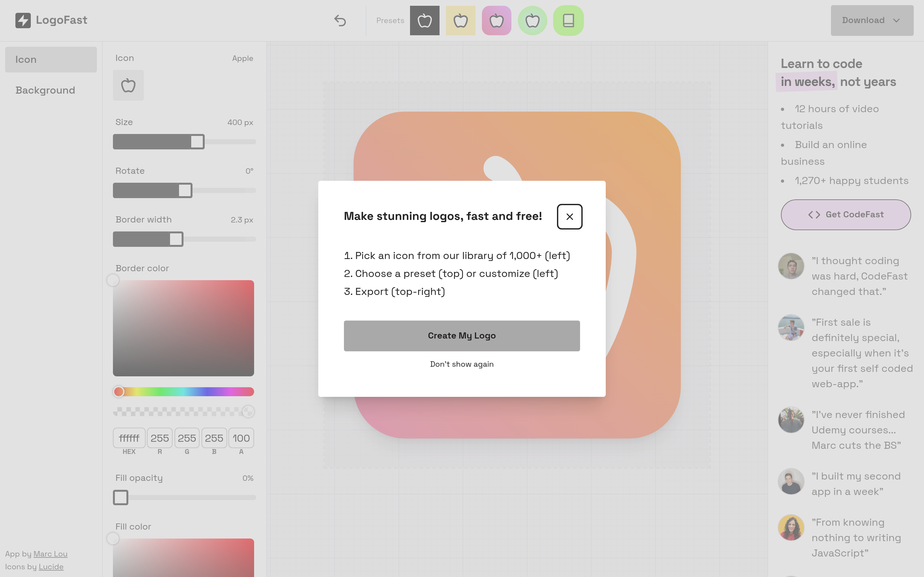The width and height of the screenshot is (924, 577).
Task: Pick the green book preset
Action: (x=568, y=21)
